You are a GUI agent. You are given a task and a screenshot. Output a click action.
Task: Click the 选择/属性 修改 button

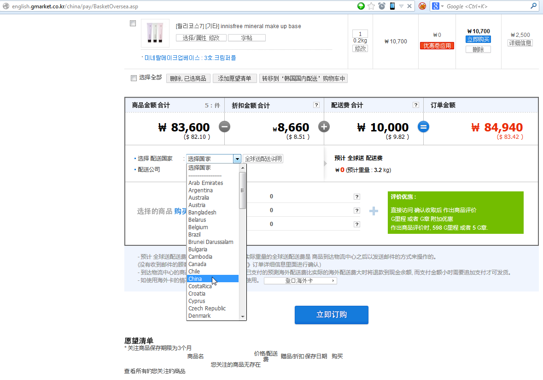[201, 38]
